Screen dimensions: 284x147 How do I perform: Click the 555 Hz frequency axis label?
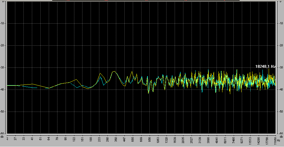(133, 139)
